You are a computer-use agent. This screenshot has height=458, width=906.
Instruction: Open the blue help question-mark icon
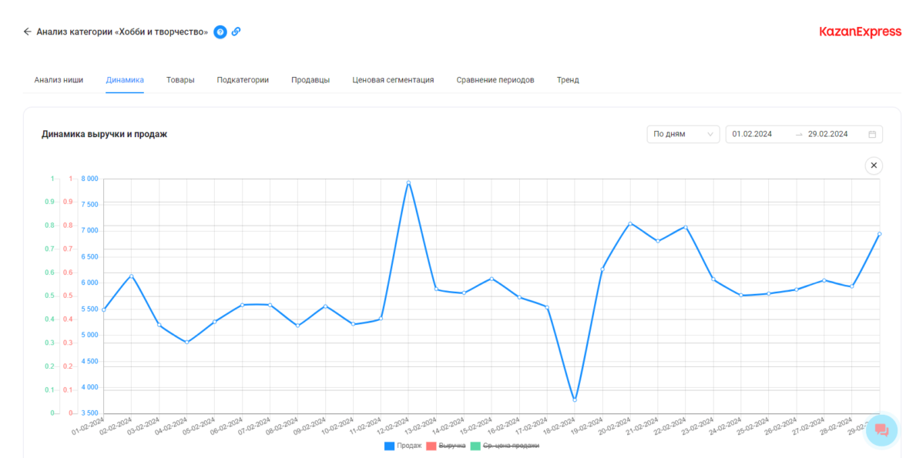[220, 32]
